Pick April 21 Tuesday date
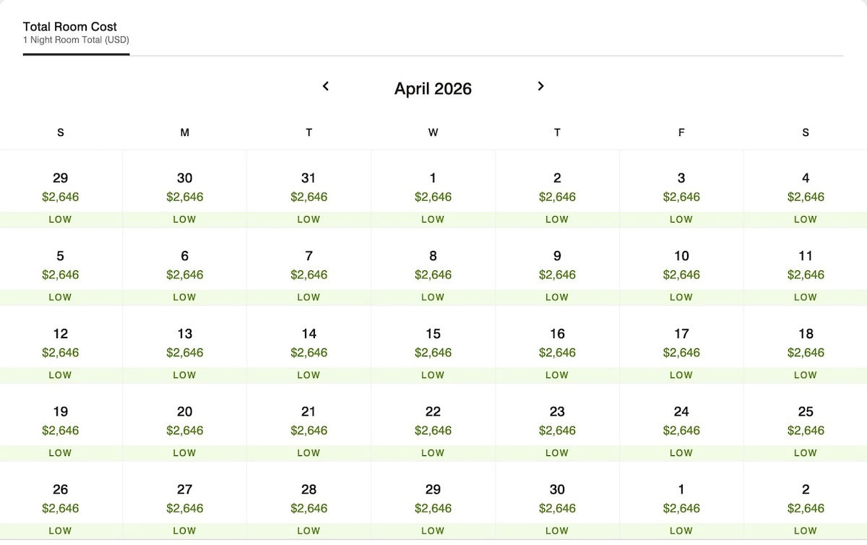Viewport: 867px width, 545px height. 309,423
